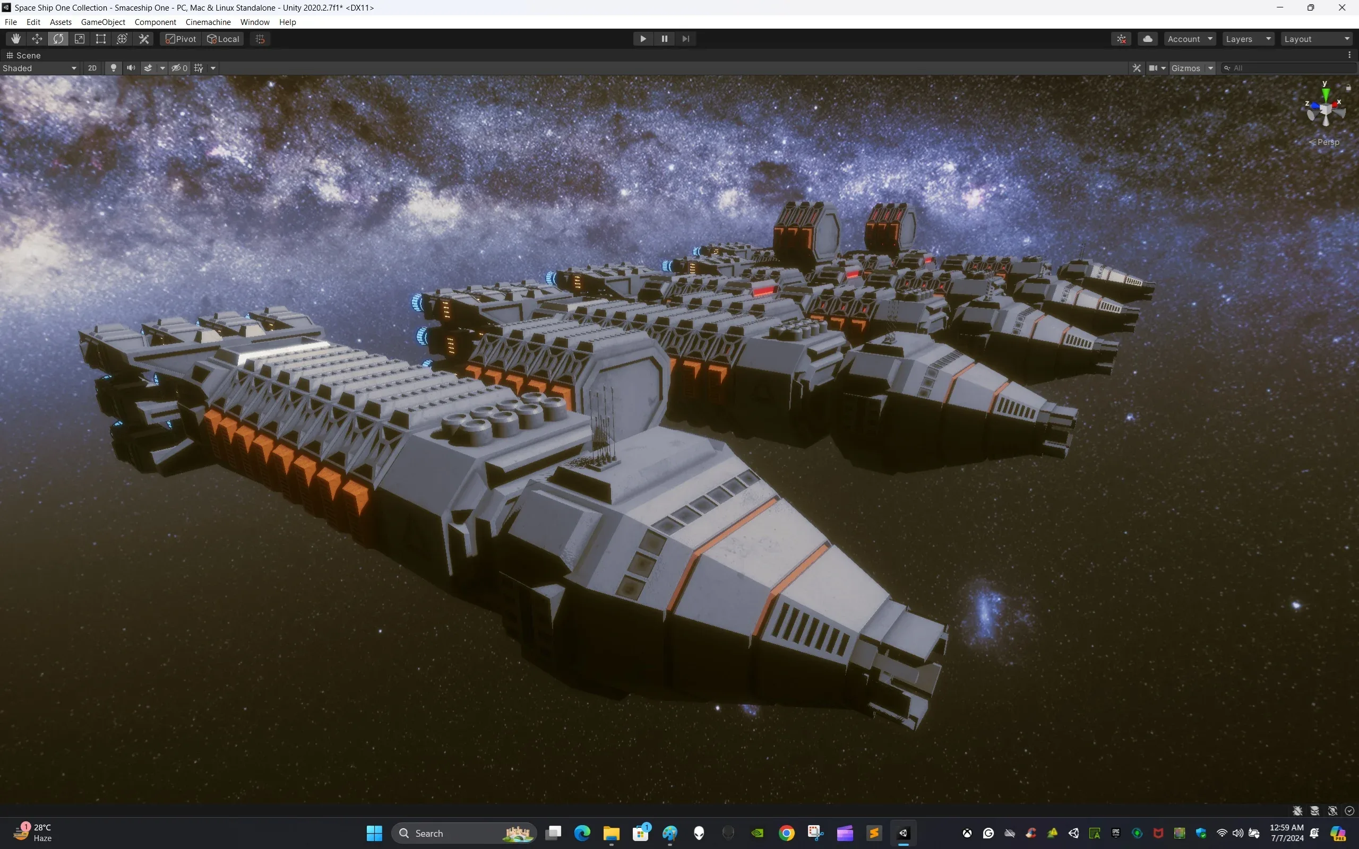
Task: Select the Hand tool in the toolbar
Action: [x=15, y=38]
